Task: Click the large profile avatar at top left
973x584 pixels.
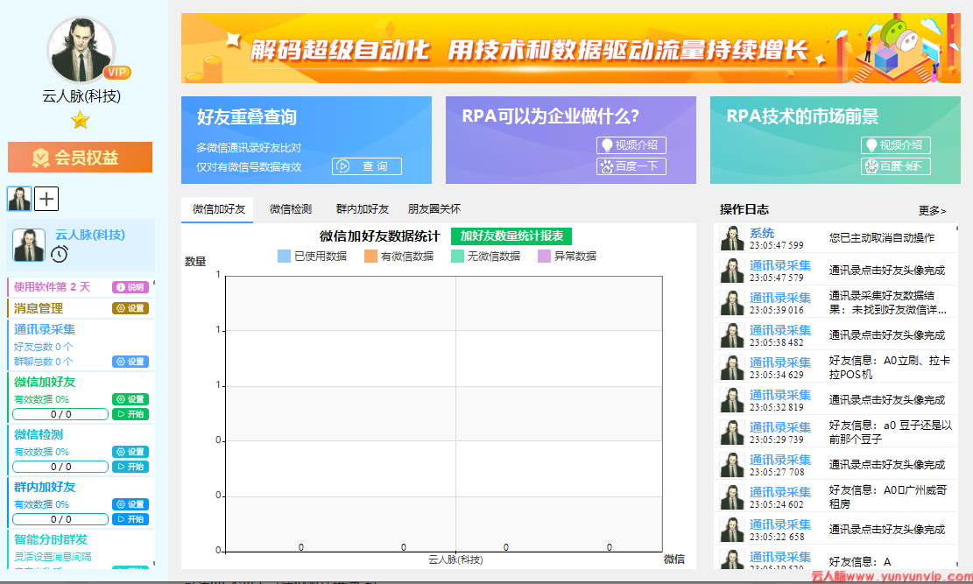Action: (81, 50)
